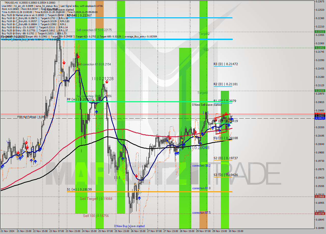This screenshot has width=326, height=234.
Task: Click the 'R2 (D) | 0.21101' label
Action: 226,84
